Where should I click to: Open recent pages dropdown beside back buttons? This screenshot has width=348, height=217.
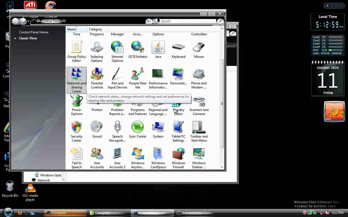(x=28, y=21)
